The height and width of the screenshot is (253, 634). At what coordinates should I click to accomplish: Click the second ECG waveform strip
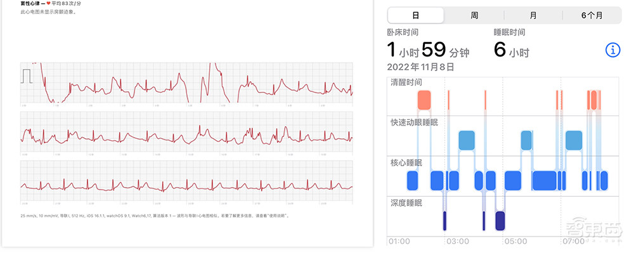click(x=186, y=133)
